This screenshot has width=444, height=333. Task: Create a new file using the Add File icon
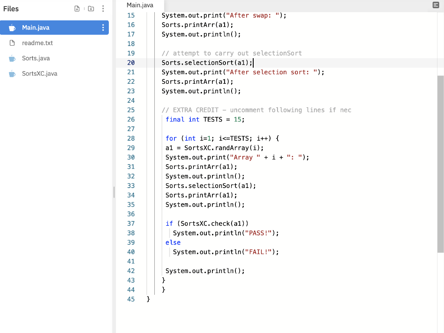[x=77, y=8]
